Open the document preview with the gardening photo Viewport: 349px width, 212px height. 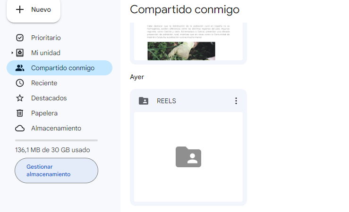click(x=188, y=41)
